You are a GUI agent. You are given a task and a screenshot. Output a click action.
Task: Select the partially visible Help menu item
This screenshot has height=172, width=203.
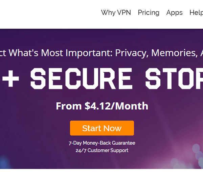[x=196, y=13]
